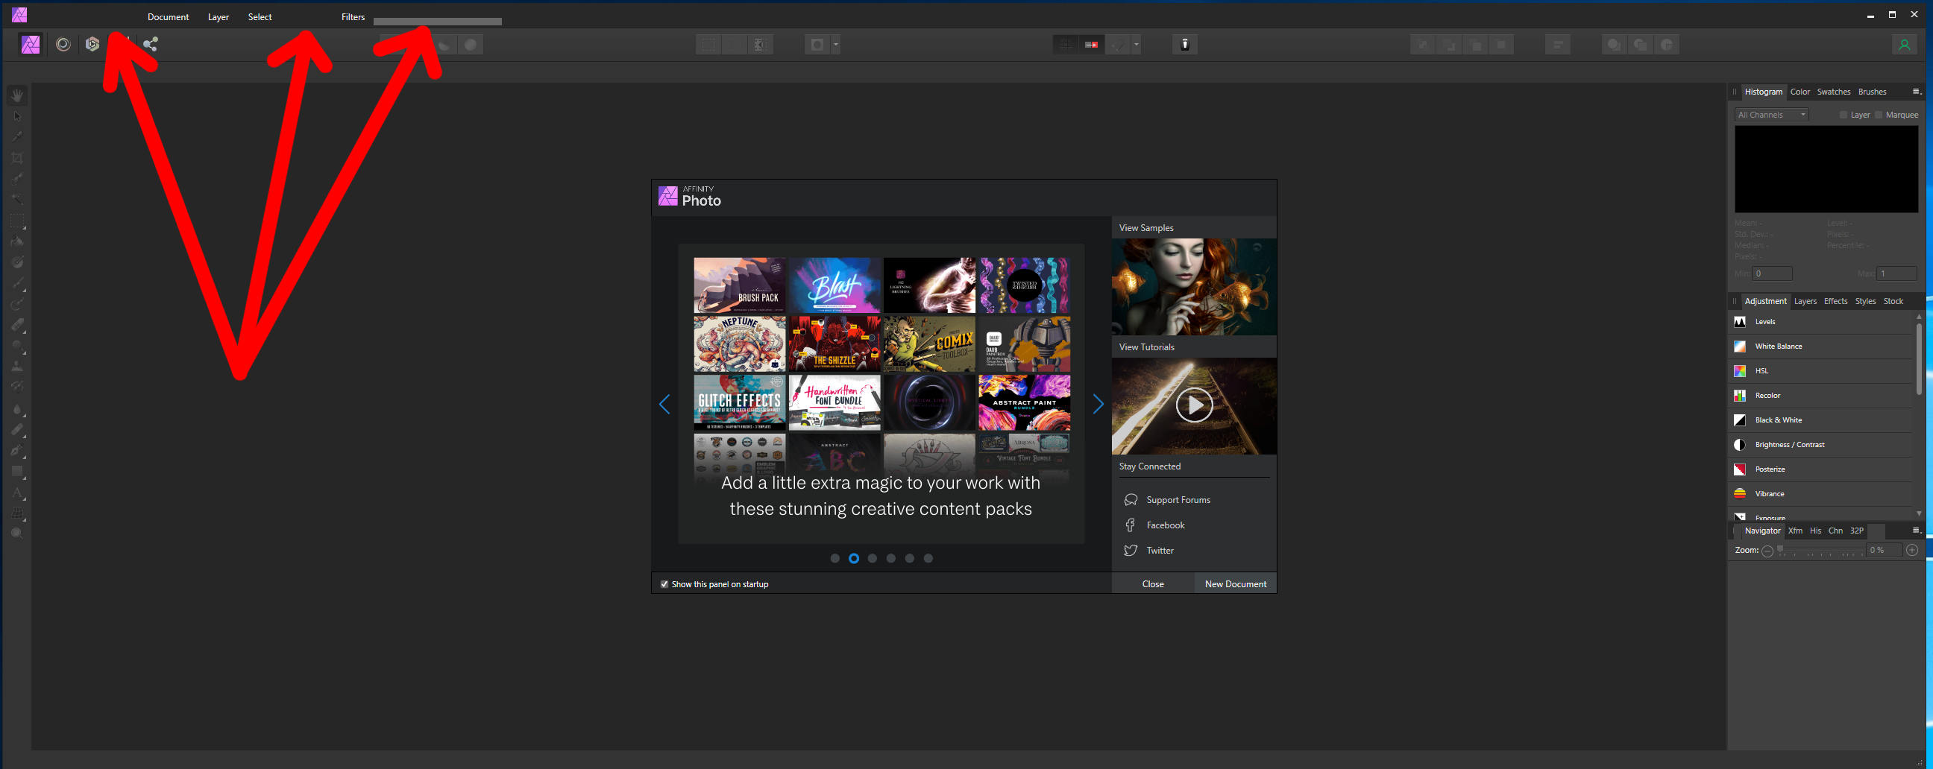Screen dimensions: 1933x769
Task: Enable the Layer checkbox in Histogram
Action: pyautogui.click(x=1844, y=115)
